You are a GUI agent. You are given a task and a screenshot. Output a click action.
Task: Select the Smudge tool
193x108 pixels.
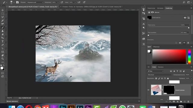coord(2,38)
